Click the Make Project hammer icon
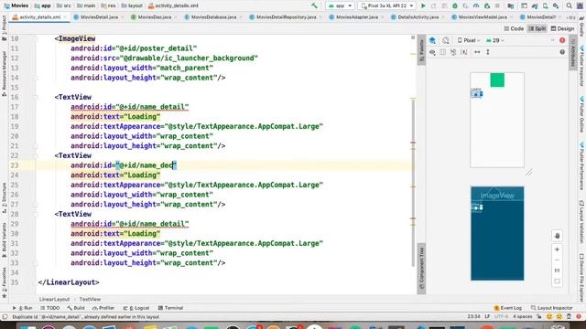 [x=314, y=5]
